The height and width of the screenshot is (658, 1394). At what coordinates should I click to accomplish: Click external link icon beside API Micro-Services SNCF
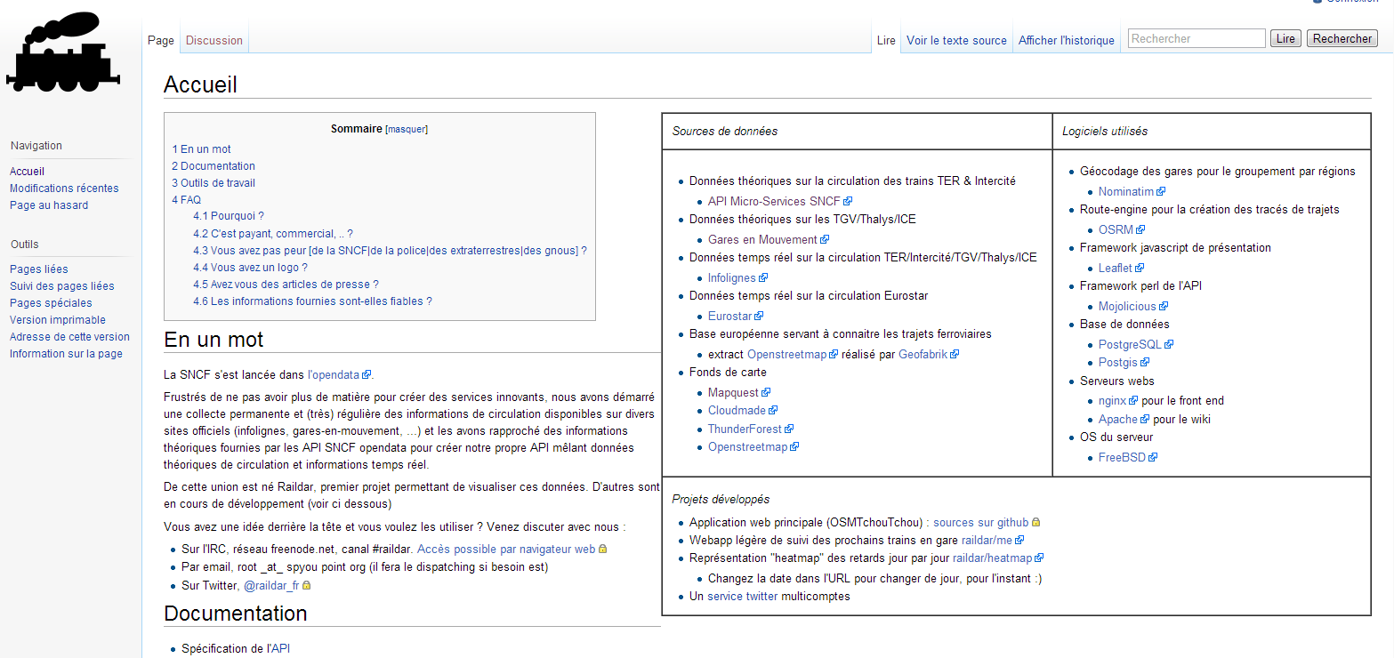[x=848, y=202]
